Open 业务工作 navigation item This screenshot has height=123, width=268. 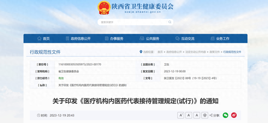tap(223, 38)
